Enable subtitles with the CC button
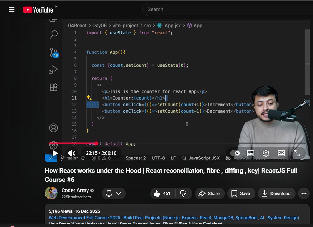Viewport: 313px width, 227px height. [x=251, y=153]
